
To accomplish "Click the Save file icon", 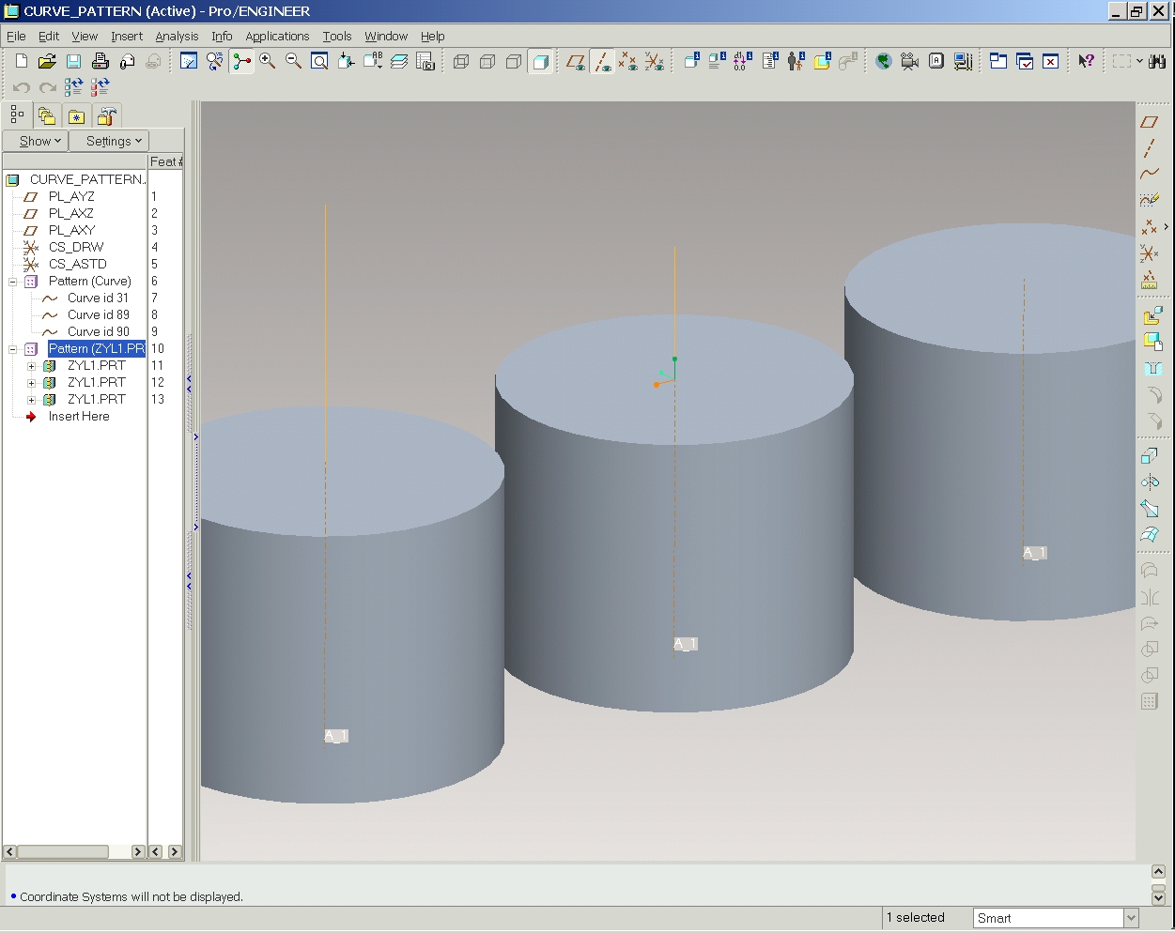I will click(x=73, y=62).
